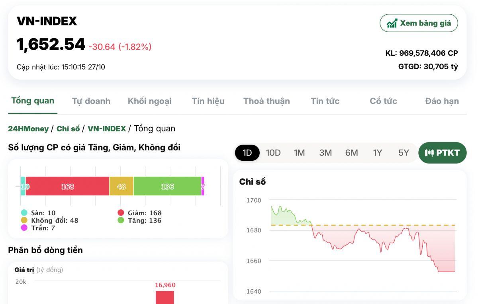Toggle Giảm legend dot
The height and width of the screenshot is (304, 478).
tap(121, 213)
